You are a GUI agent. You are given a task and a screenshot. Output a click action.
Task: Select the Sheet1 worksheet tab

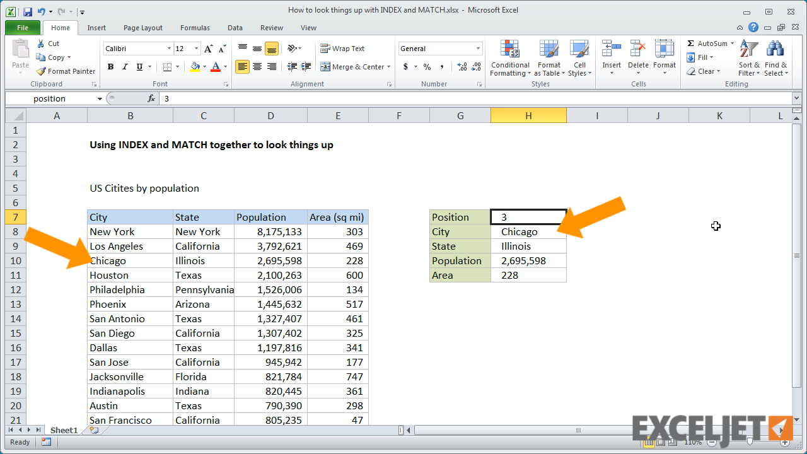(64, 430)
